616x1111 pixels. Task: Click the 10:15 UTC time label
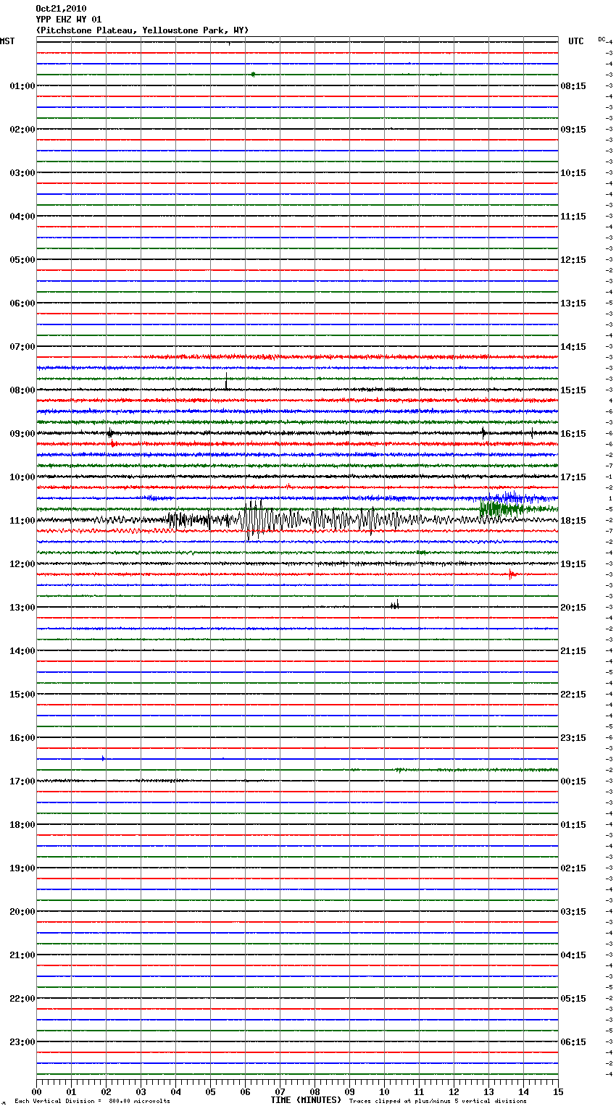(573, 173)
